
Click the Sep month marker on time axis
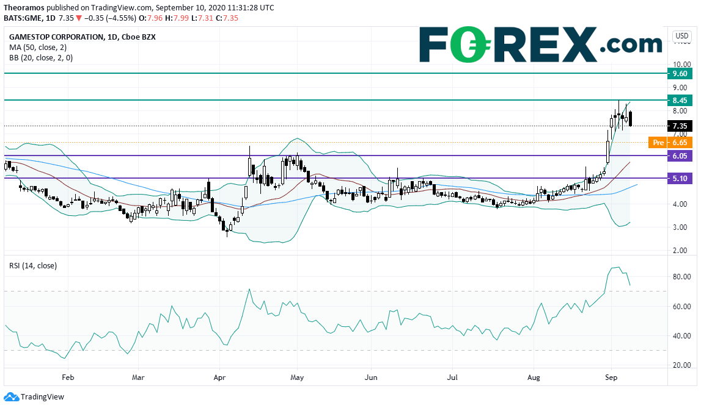coord(611,378)
